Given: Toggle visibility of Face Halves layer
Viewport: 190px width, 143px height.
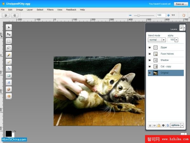Looking at the screenshot, I should coord(149,54).
